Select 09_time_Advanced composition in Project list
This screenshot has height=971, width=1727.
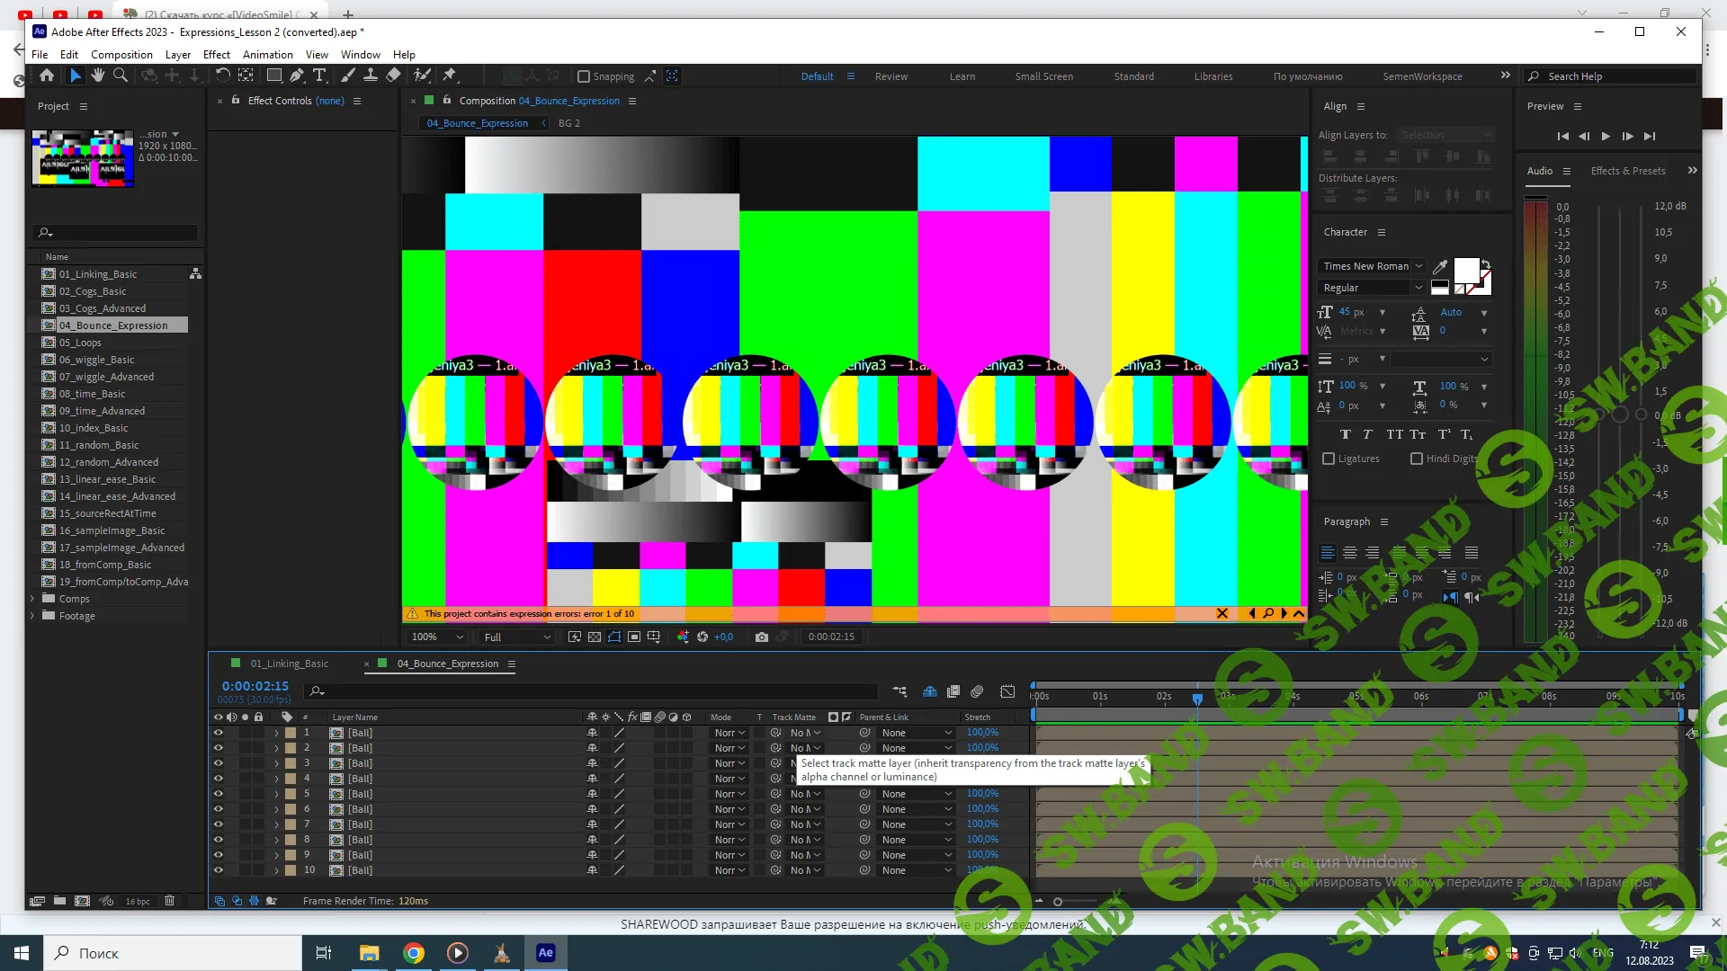click(102, 411)
